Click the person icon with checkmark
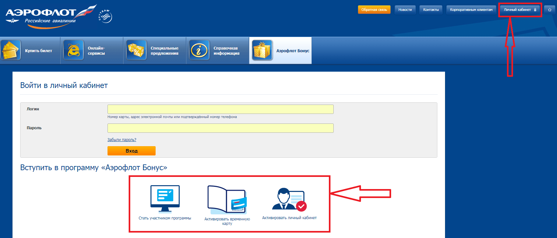 point(289,199)
